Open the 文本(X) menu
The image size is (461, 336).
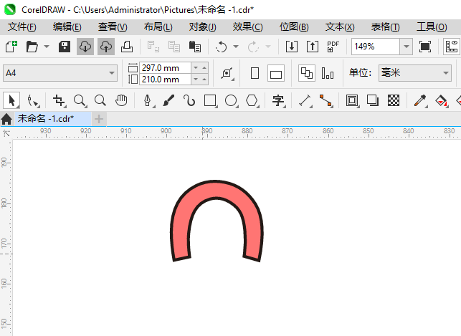click(x=340, y=27)
